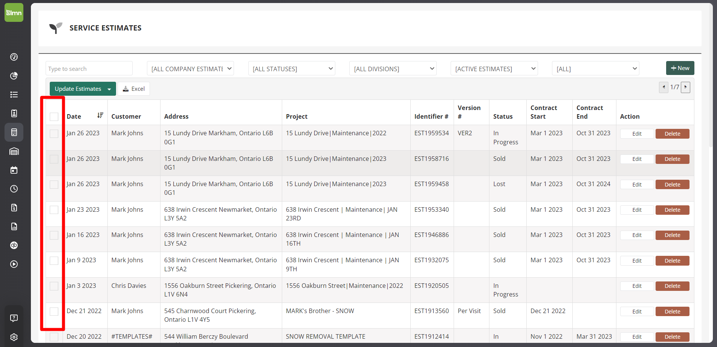
Task: Open the stacked layers sidebar icon
Action: pyautogui.click(x=14, y=151)
